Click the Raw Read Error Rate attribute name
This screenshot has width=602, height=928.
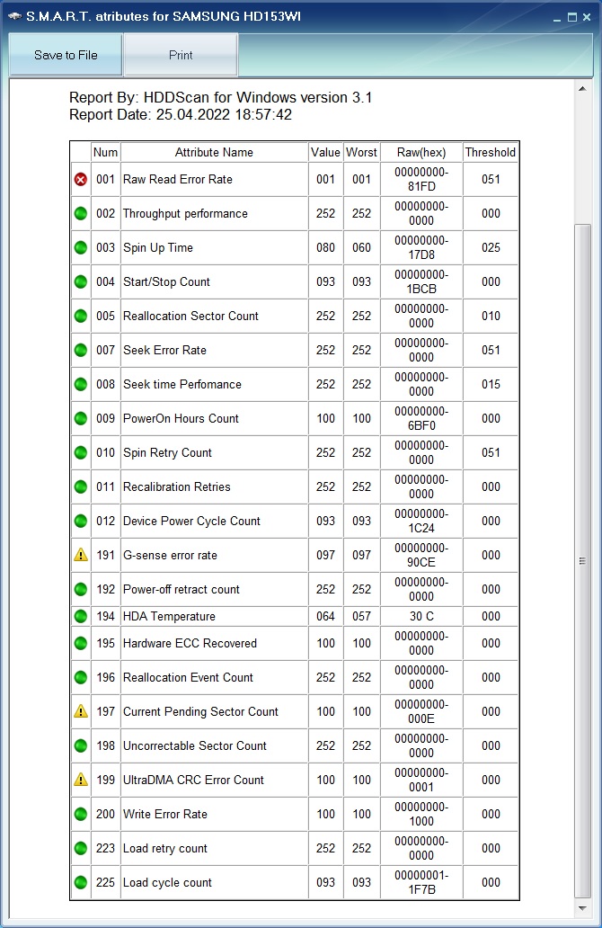177,179
